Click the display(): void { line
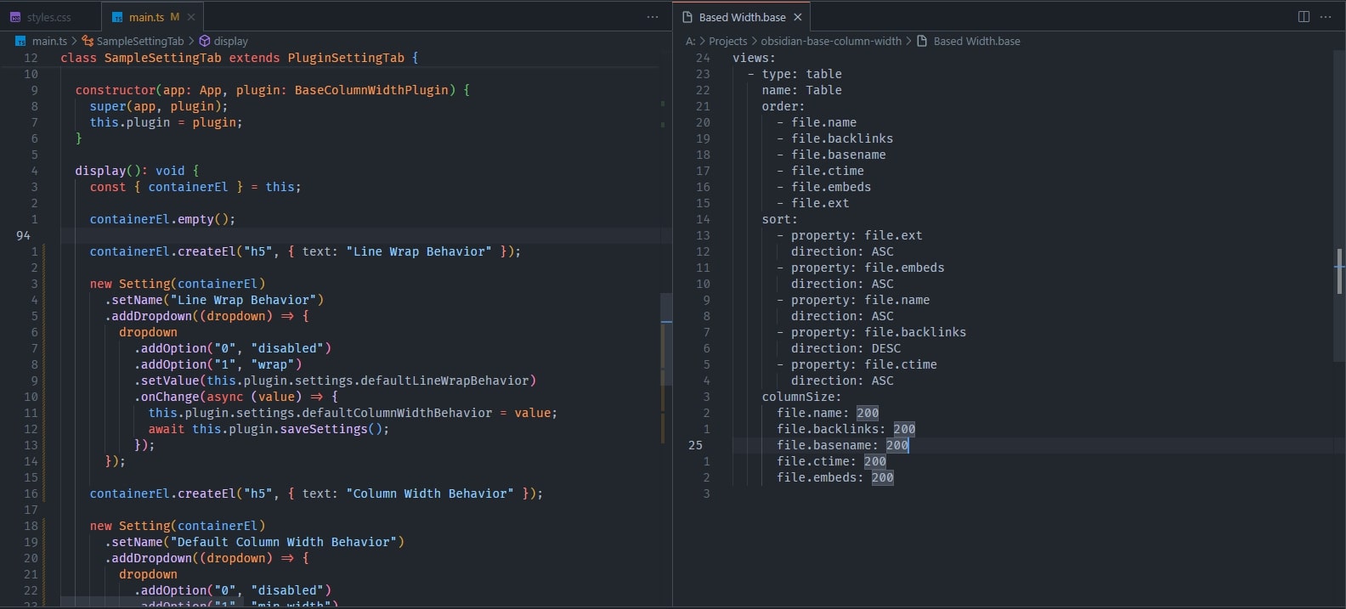 (137, 171)
